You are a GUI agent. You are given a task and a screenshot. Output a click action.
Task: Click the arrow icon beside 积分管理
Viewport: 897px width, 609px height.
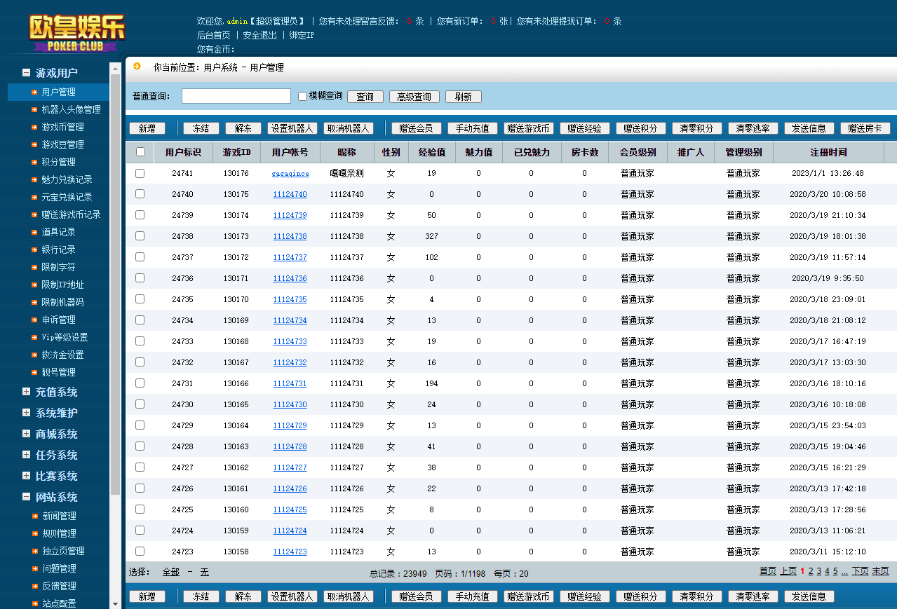[x=34, y=162]
